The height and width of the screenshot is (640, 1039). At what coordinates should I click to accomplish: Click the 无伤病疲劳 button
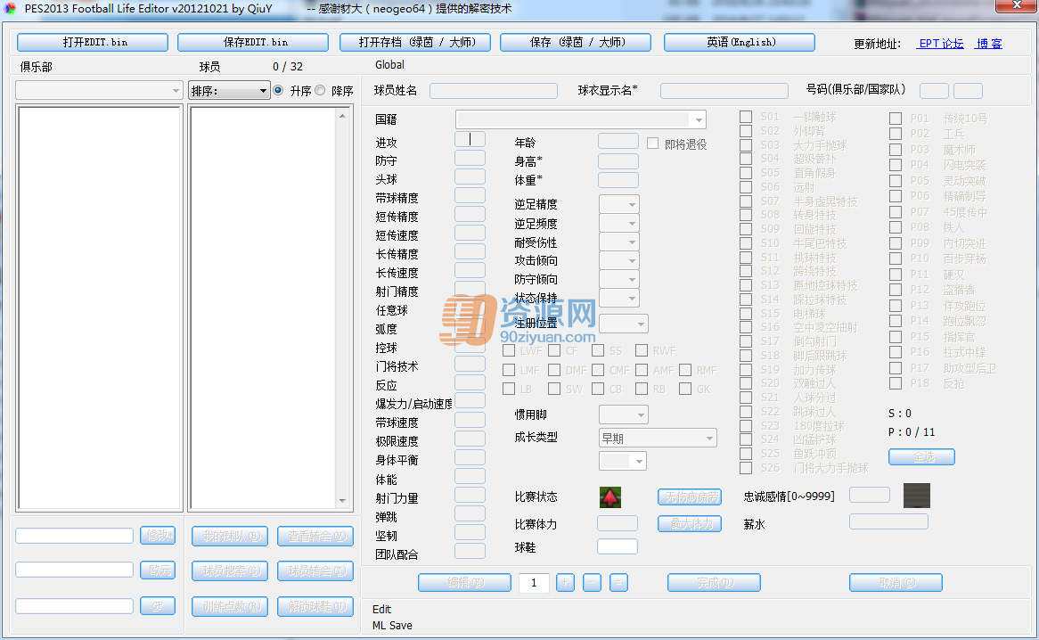point(690,496)
